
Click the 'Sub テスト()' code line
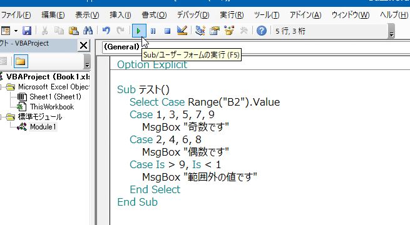click(143, 89)
